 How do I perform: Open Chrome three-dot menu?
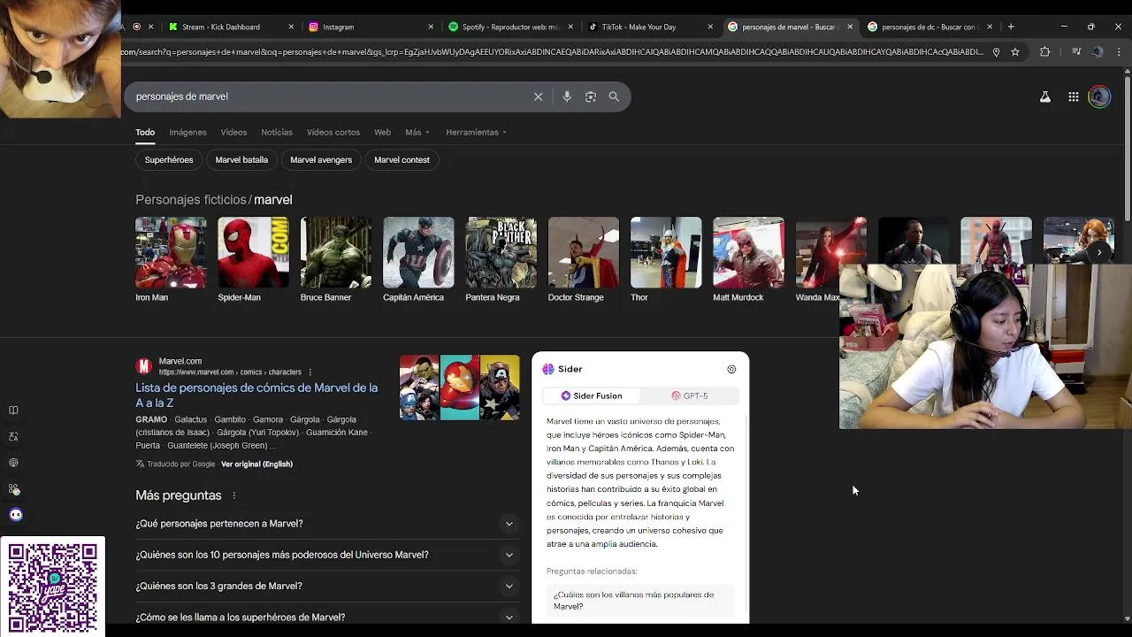click(x=1120, y=52)
